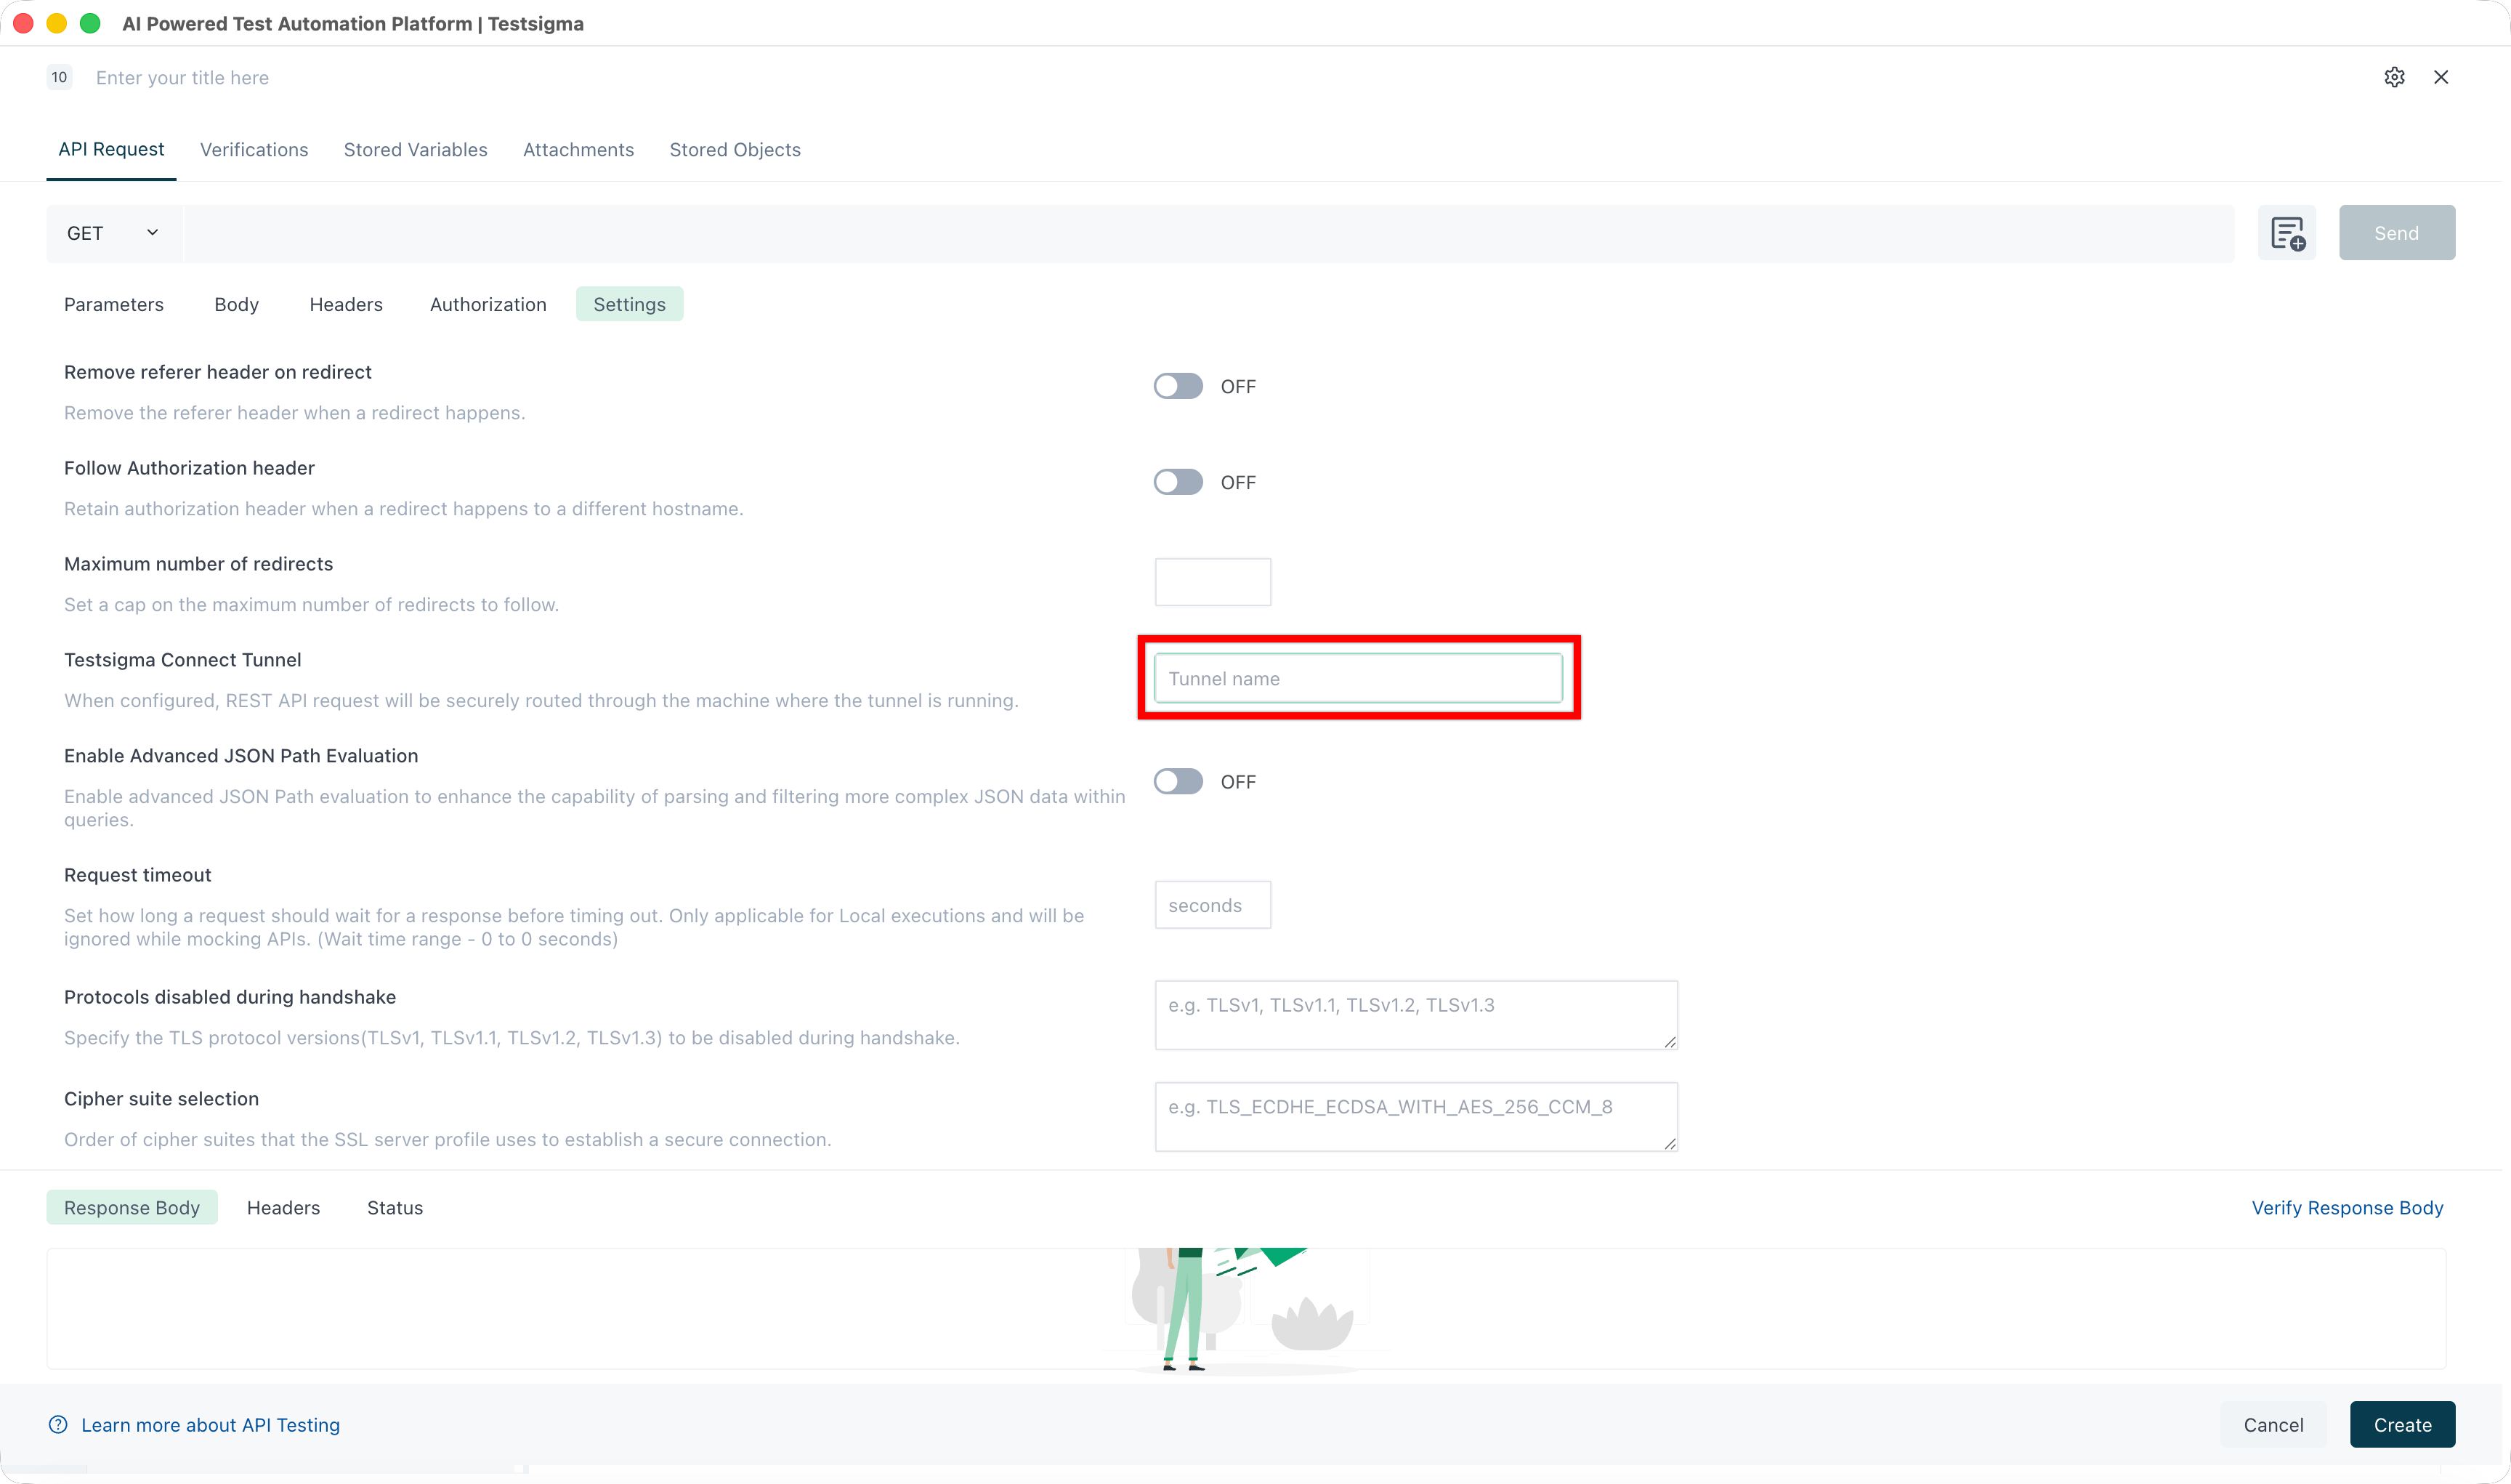
Task: Open the Parameters sub-tab
Action: 114,305
